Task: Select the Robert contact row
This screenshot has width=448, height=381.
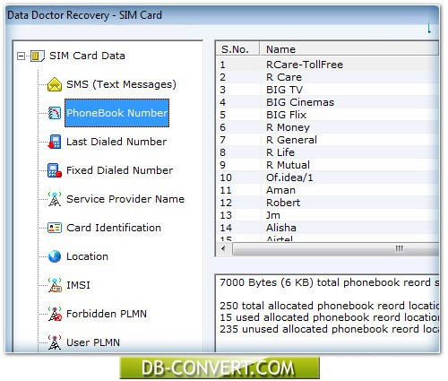Action: click(327, 203)
